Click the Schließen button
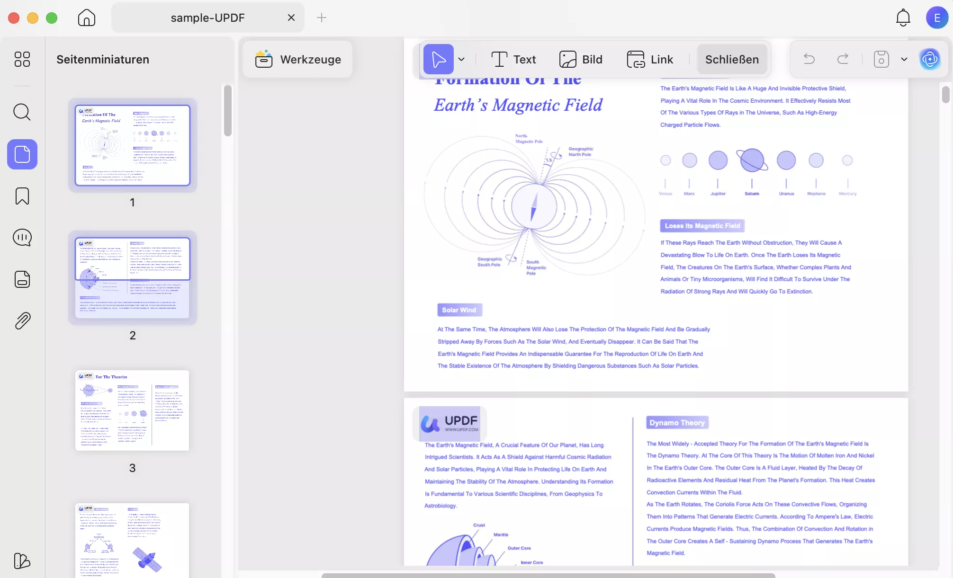 coord(732,59)
